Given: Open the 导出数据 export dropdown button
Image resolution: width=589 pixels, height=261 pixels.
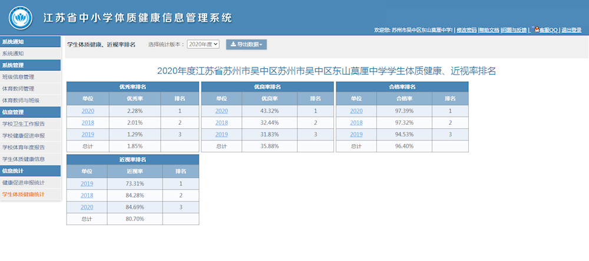Looking at the screenshot, I should [x=246, y=44].
